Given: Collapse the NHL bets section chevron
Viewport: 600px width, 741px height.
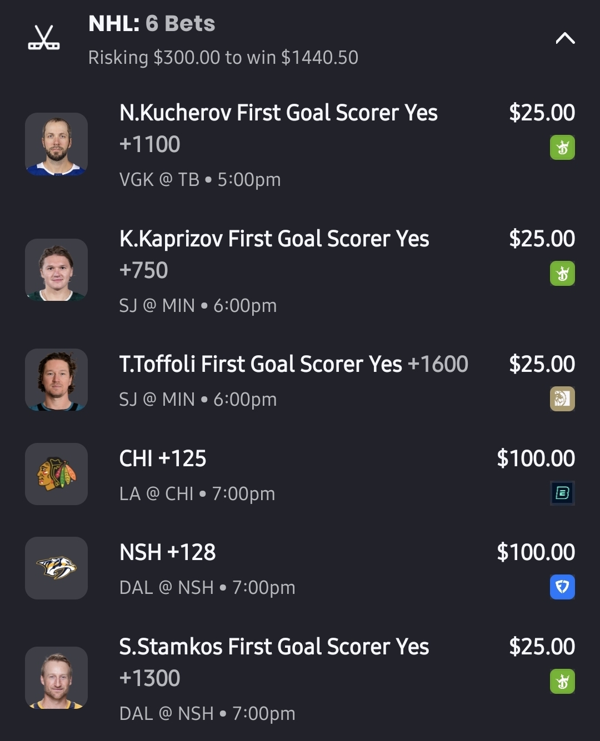Looking at the screenshot, I should (x=565, y=38).
